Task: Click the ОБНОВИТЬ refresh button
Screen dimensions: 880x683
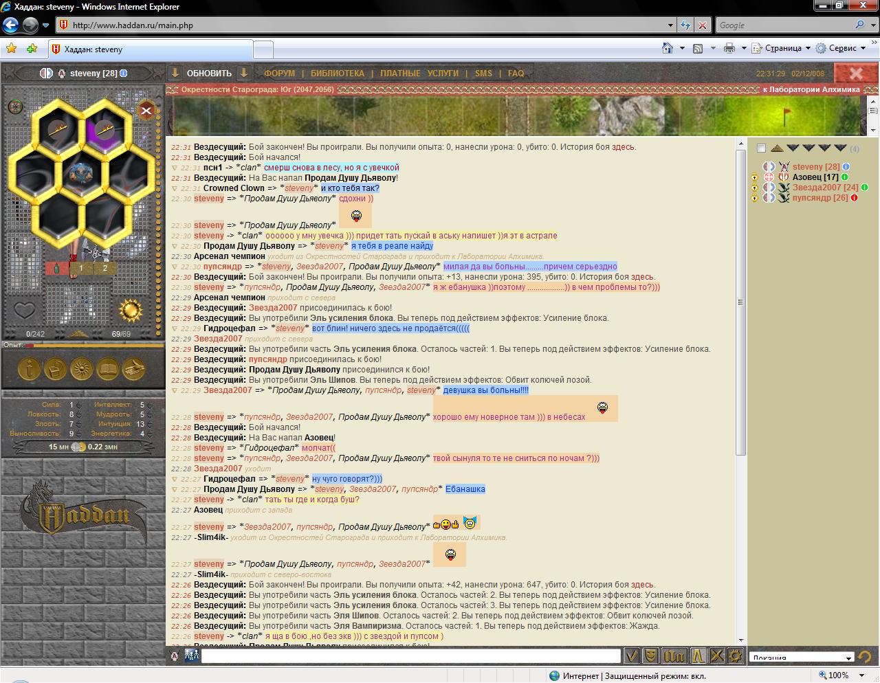Action: (x=209, y=73)
